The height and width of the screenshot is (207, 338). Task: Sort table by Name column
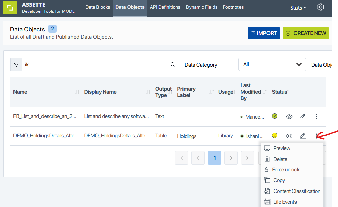(77, 92)
